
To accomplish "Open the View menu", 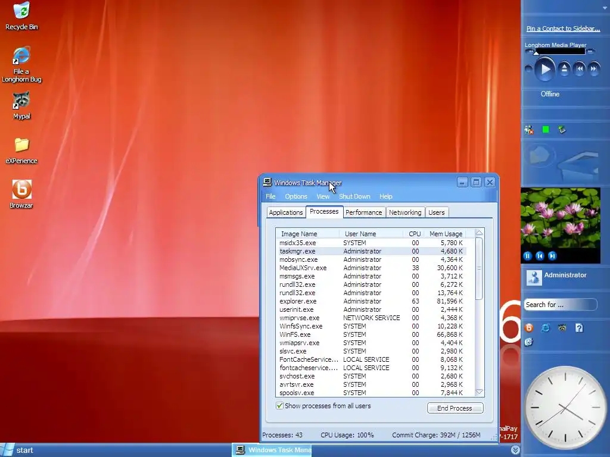I will pos(323,196).
